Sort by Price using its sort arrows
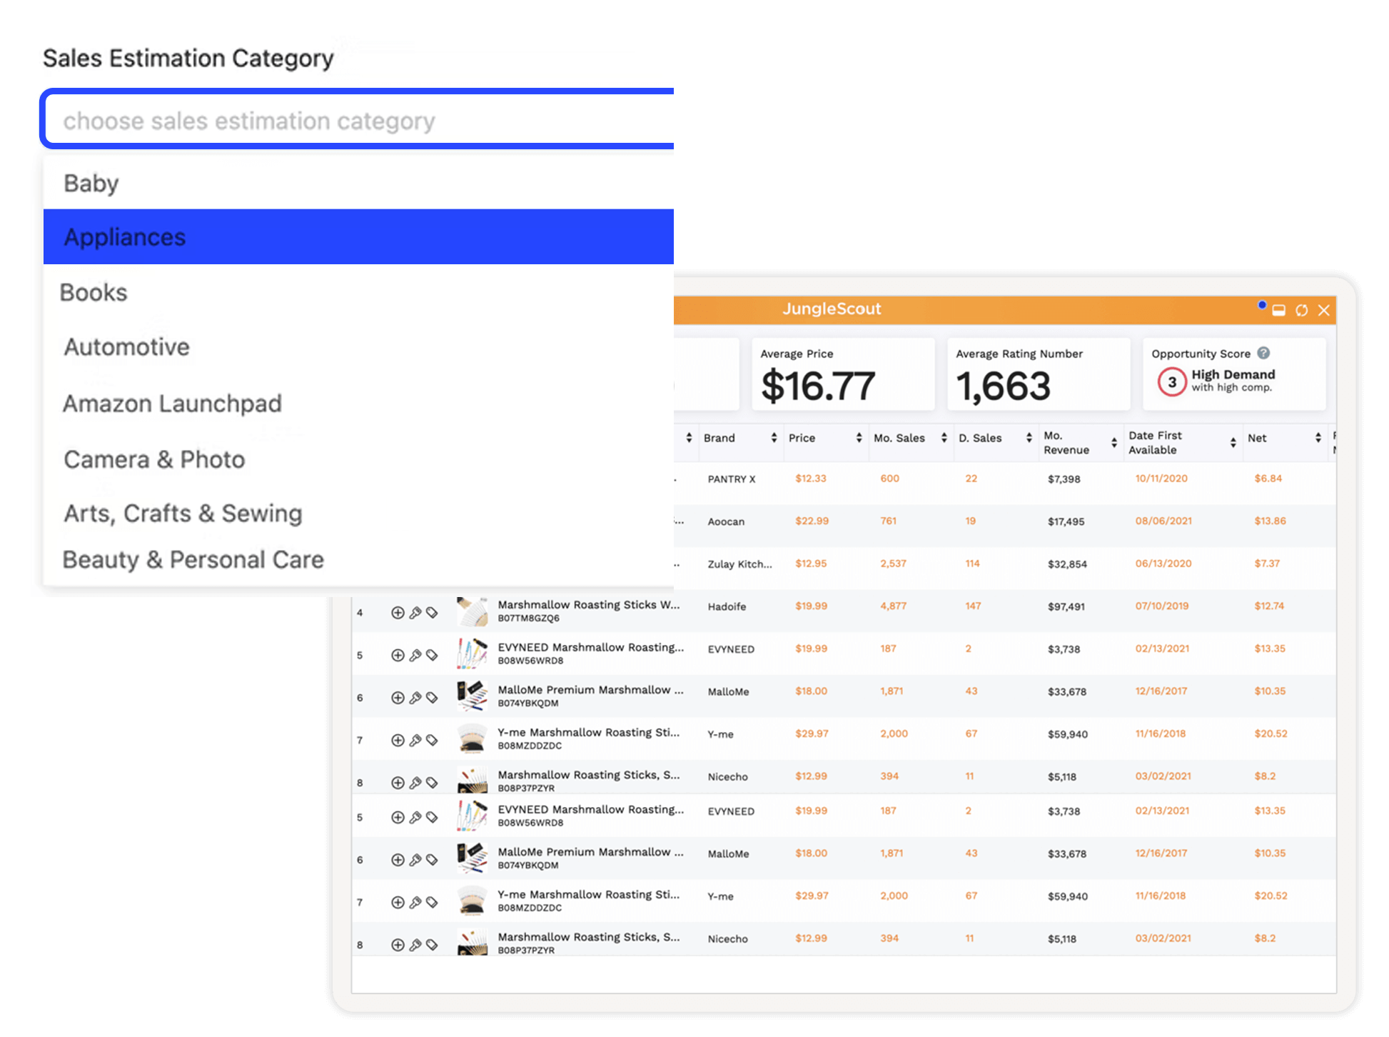Viewport: 1389px width, 1037px height. [859, 438]
